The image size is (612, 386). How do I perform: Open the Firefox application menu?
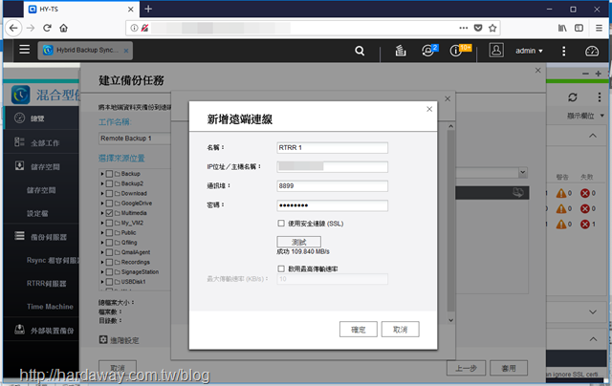(599, 28)
